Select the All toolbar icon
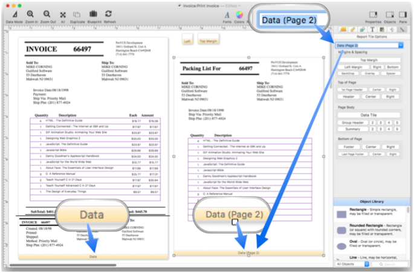The image size is (414, 273). pyautogui.click(x=63, y=14)
